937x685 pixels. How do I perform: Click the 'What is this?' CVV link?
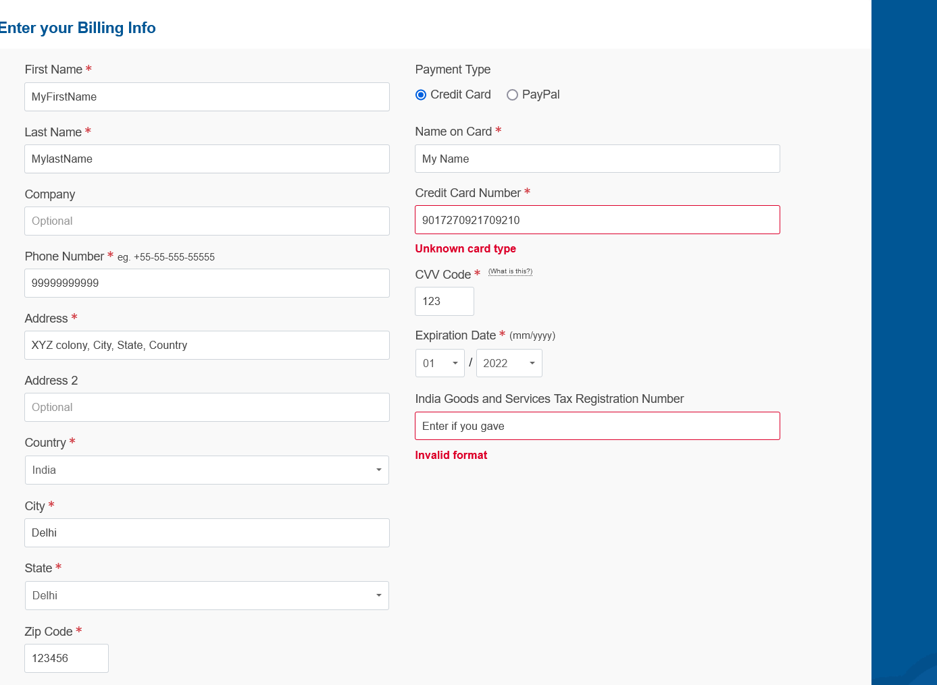click(510, 271)
